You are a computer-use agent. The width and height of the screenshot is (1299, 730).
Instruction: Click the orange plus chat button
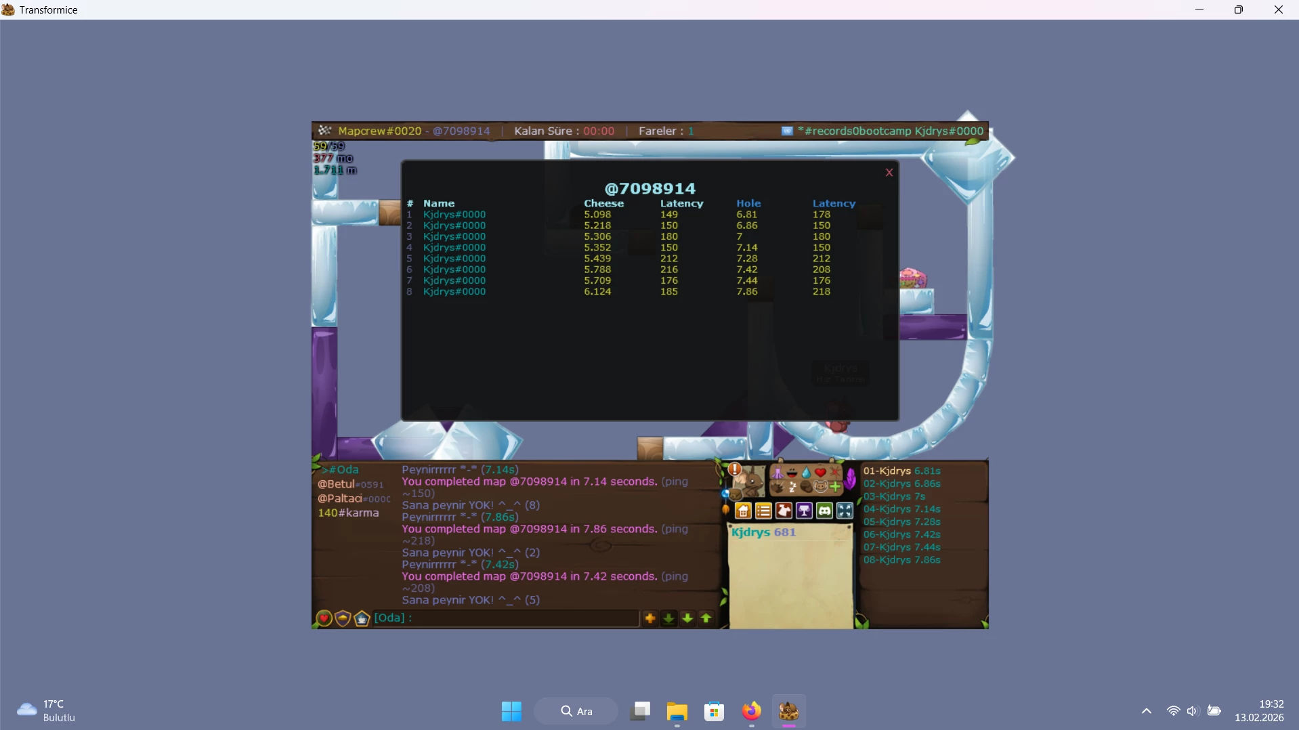point(650,618)
